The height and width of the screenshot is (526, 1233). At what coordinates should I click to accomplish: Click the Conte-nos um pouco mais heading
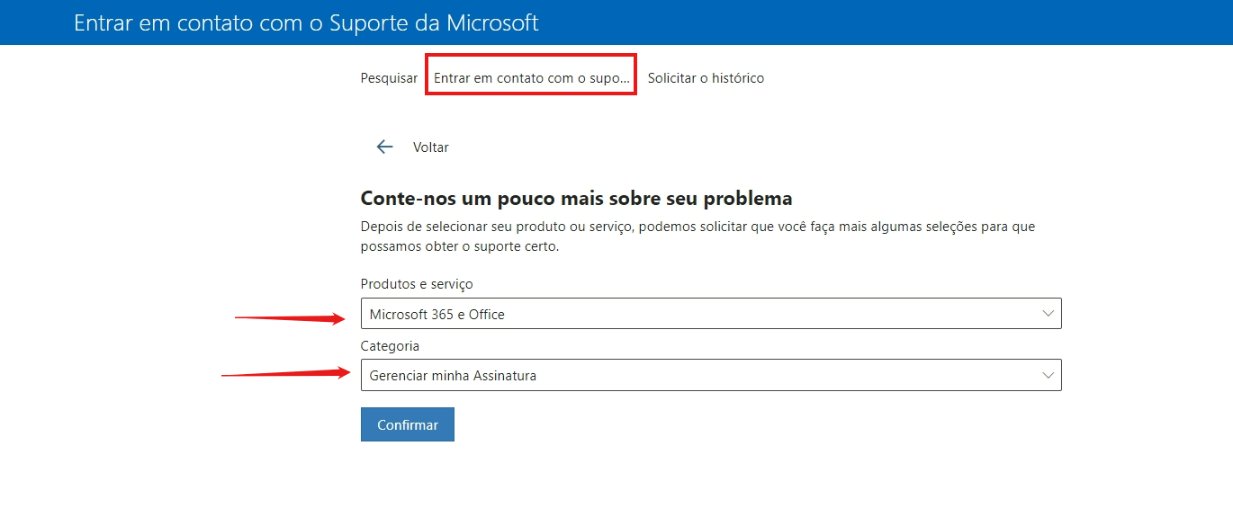(x=576, y=198)
